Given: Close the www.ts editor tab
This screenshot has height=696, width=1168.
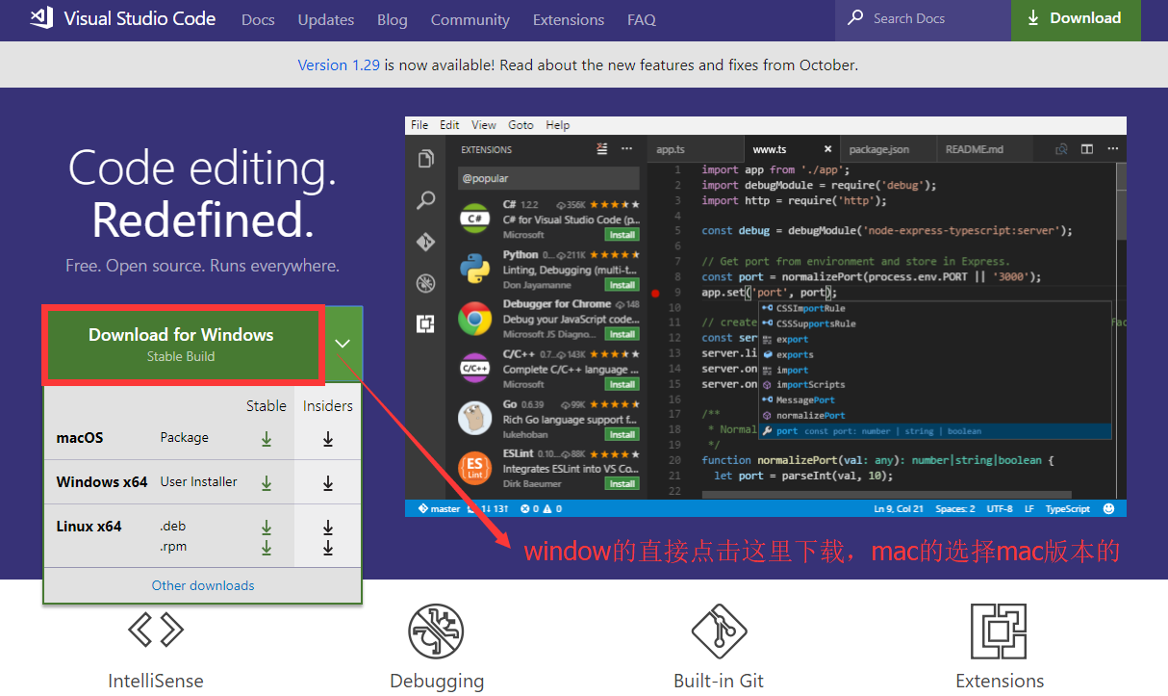Looking at the screenshot, I should tap(827, 149).
